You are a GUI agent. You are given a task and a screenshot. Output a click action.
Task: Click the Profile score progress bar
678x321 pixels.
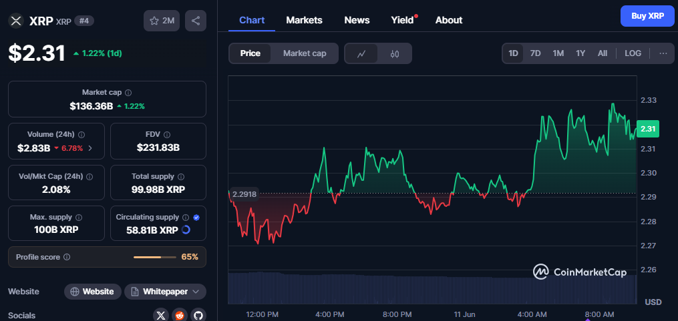(x=155, y=257)
